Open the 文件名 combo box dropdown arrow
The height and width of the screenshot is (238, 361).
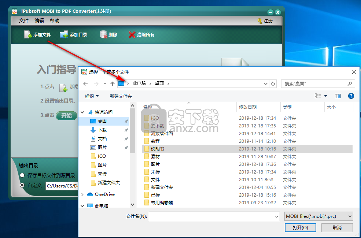tap(276, 217)
